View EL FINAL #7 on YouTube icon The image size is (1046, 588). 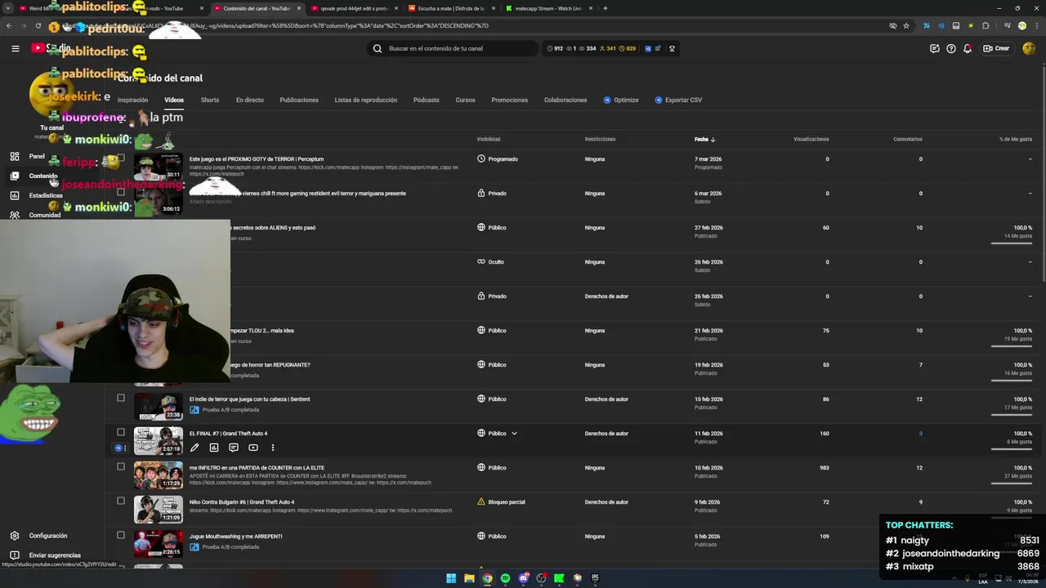click(x=253, y=448)
